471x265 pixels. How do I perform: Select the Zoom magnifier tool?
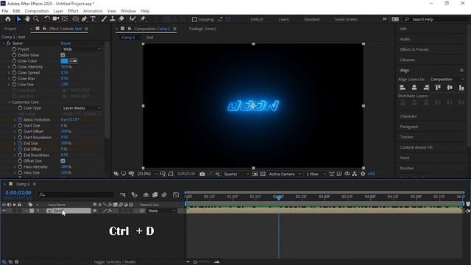(x=36, y=19)
